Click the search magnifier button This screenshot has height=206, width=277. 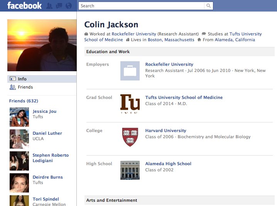click(x=208, y=6)
